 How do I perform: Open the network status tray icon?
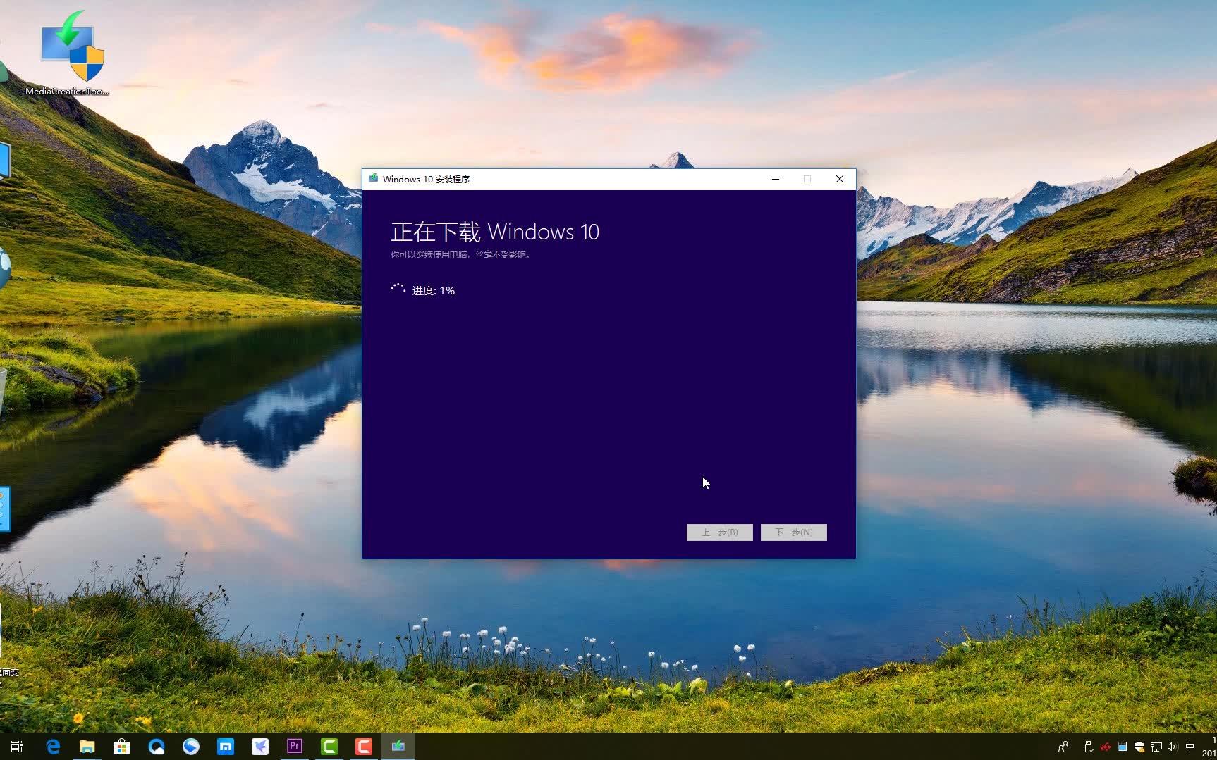[x=1156, y=747]
